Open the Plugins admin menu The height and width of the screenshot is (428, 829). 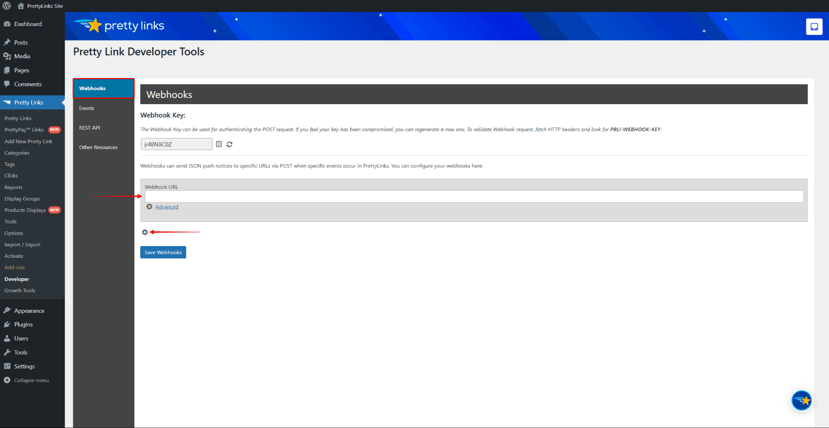click(23, 324)
